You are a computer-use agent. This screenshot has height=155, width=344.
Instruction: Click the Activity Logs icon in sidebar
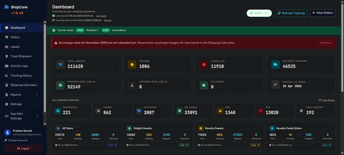7,66
